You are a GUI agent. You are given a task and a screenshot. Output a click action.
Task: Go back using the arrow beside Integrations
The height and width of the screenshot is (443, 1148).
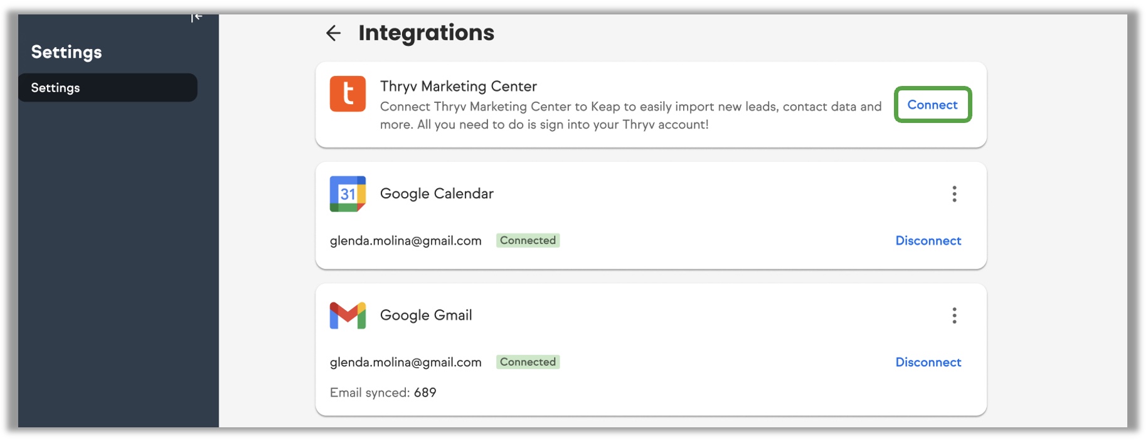point(333,33)
